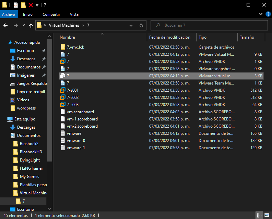Sort by the Nombre column header
272x219 pixels.
coord(67,37)
